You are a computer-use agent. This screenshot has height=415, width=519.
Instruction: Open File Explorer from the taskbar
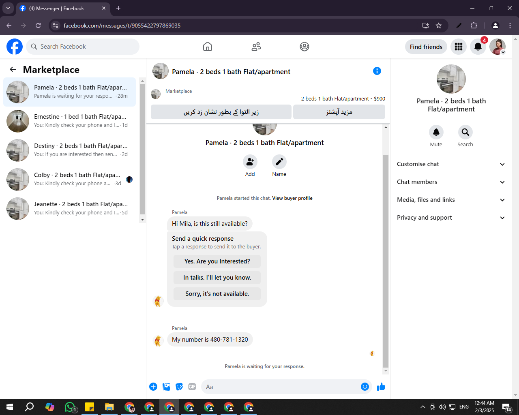[x=109, y=407]
